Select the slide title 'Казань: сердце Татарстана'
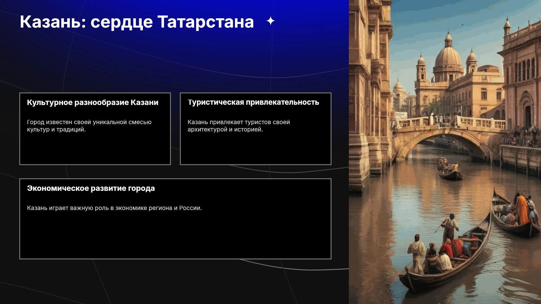This screenshot has width=541, height=304. pos(137,22)
